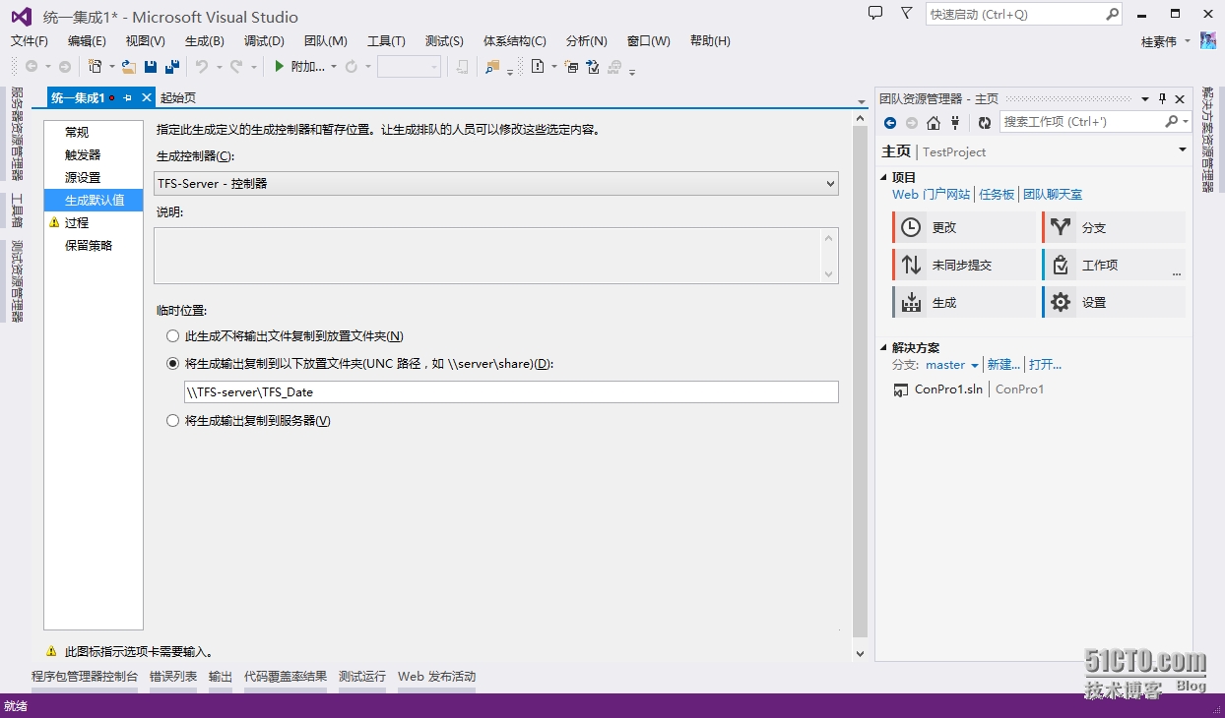The image size is (1225, 718).
Task: Switch to the 起始页 tab
Action: pyautogui.click(x=178, y=98)
